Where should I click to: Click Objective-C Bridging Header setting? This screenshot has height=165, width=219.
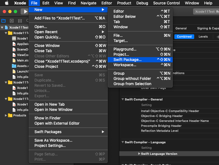coord(162,116)
